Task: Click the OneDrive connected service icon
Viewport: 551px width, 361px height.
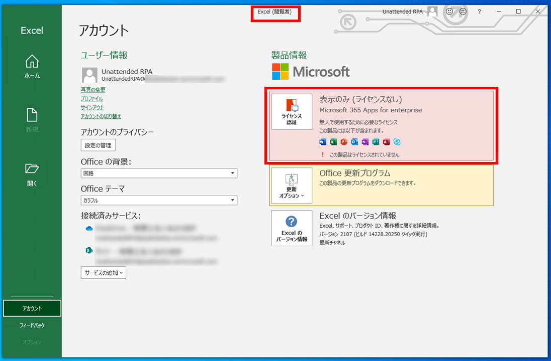Action: coord(89,229)
